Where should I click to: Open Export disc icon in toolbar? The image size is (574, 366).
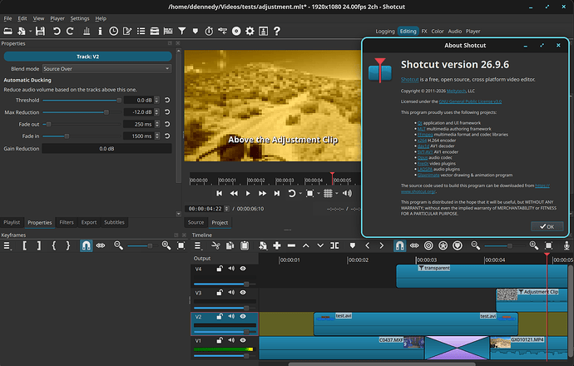(236, 31)
